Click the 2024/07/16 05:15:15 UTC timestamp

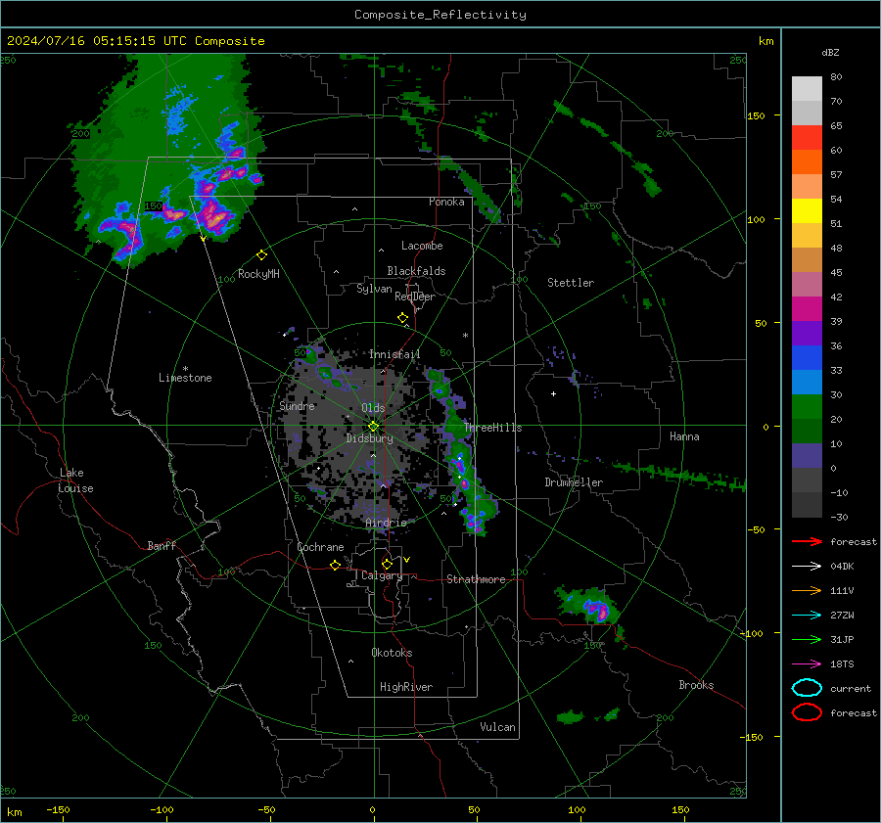point(97,41)
